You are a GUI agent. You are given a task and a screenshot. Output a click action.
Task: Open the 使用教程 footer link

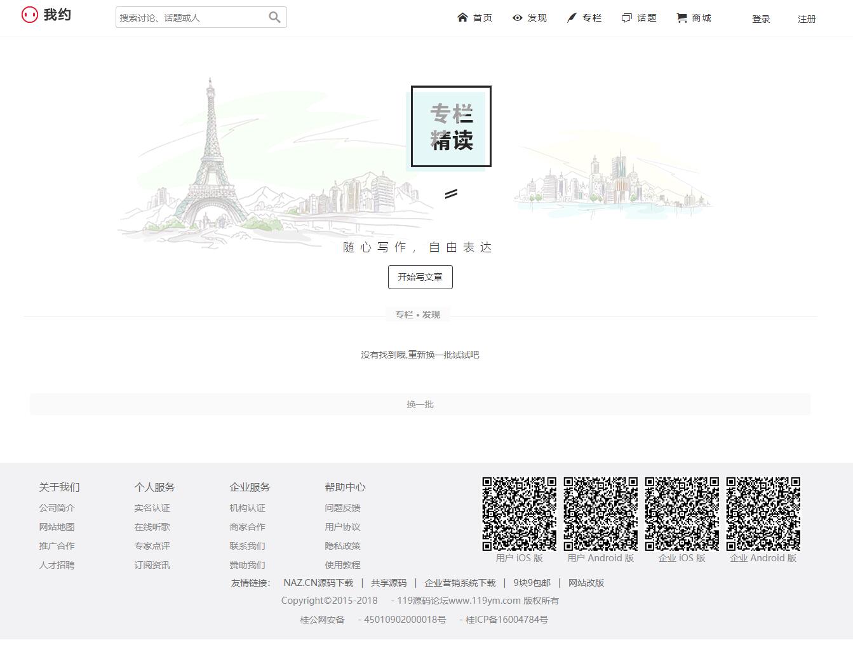pos(342,565)
